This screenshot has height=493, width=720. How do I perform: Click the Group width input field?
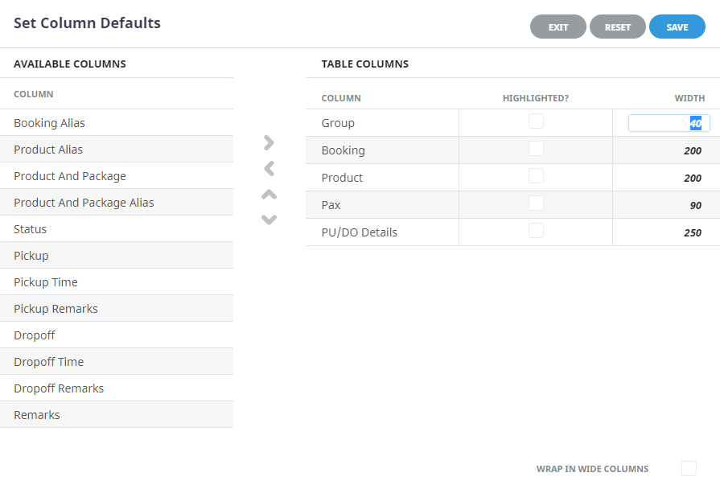[x=668, y=124]
